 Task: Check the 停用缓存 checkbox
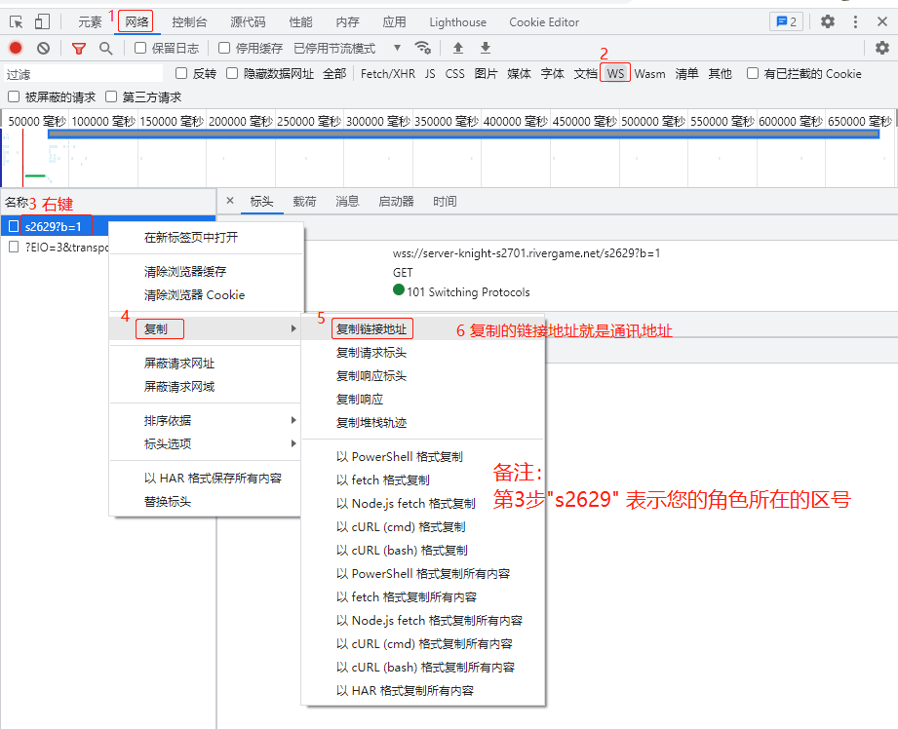(x=224, y=48)
